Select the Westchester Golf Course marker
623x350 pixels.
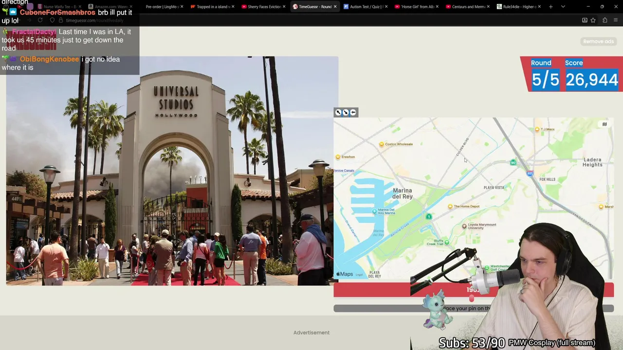[x=487, y=268]
